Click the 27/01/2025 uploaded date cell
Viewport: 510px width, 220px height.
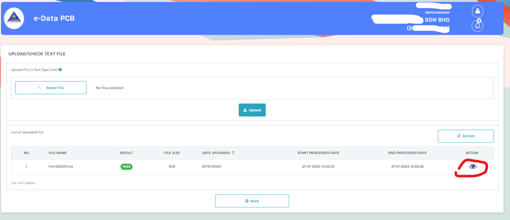[212, 166]
